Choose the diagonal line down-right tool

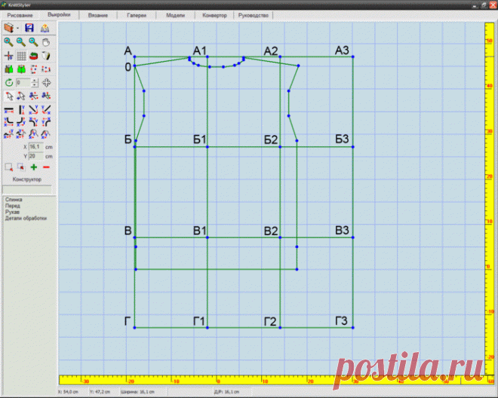(33, 110)
